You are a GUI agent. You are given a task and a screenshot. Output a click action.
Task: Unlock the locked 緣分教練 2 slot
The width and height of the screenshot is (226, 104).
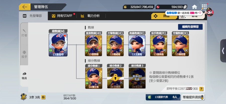(115, 78)
